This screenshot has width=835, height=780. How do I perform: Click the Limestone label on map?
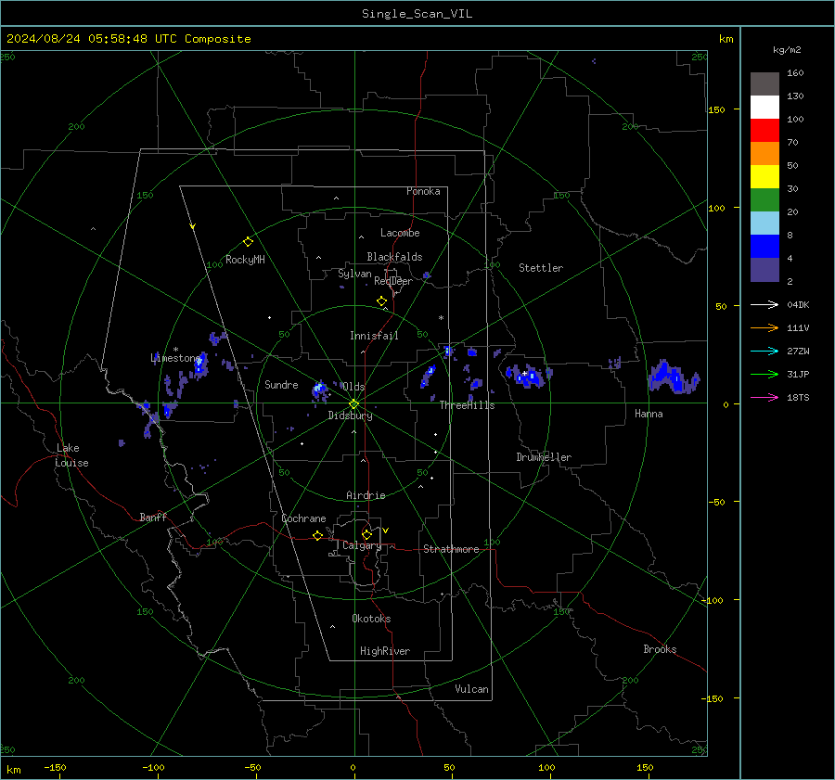coord(175,358)
